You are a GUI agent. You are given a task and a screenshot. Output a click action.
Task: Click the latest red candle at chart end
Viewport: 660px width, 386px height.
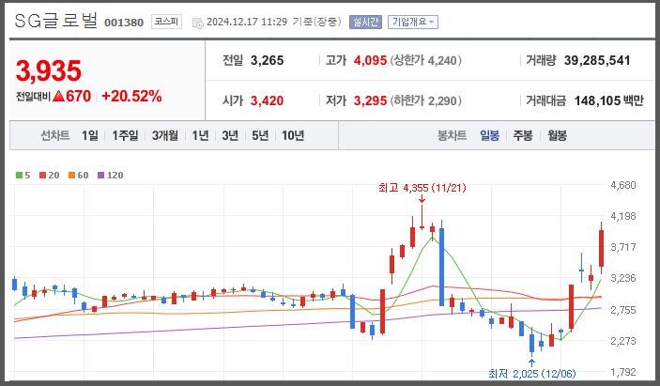(602, 248)
